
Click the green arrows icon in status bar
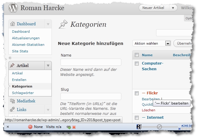[x=69, y=127]
